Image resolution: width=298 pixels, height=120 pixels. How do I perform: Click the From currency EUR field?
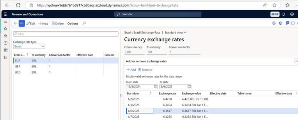tap(134, 52)
